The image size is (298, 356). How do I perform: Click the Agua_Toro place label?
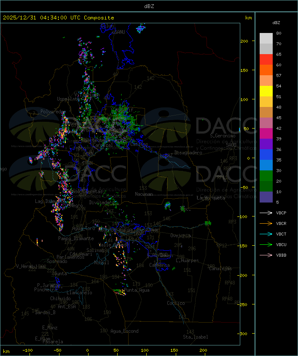[83, 228]
